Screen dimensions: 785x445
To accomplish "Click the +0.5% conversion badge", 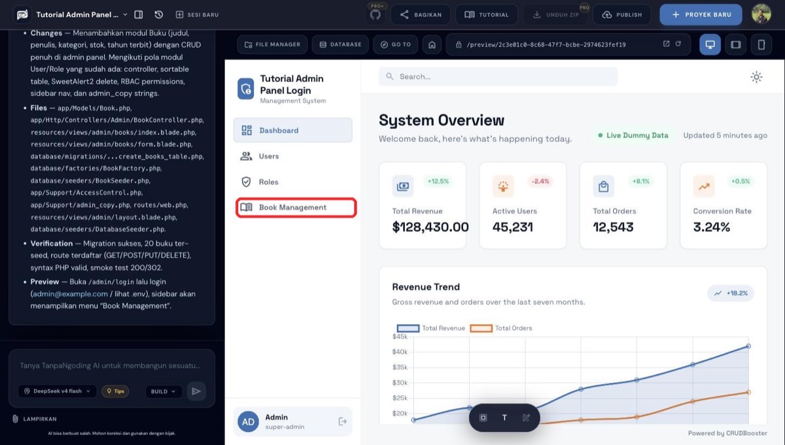I will (741, 181).
